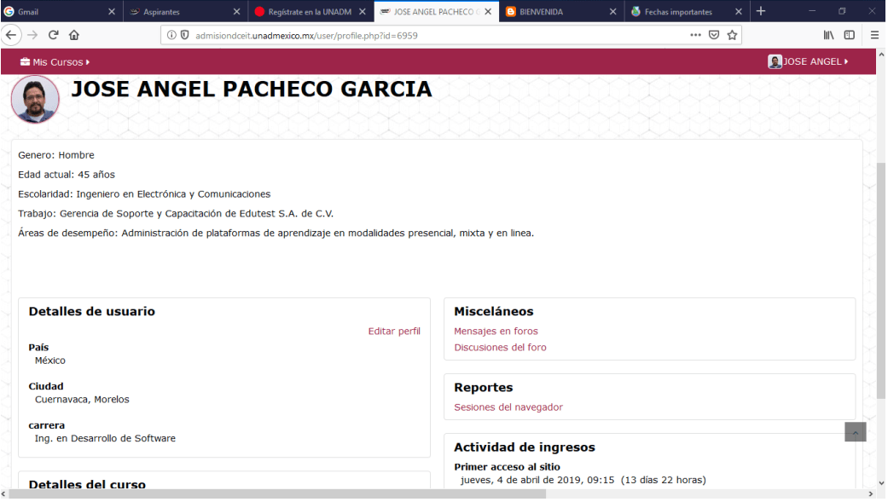Bookmark this page with the star icon

(732, 35)
